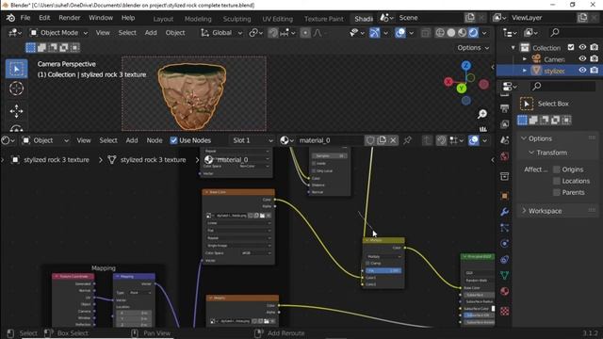Click the Y axis on navigation gizmo
The image size is (603, 339).
pyautogui.click(x=462, y=89)
